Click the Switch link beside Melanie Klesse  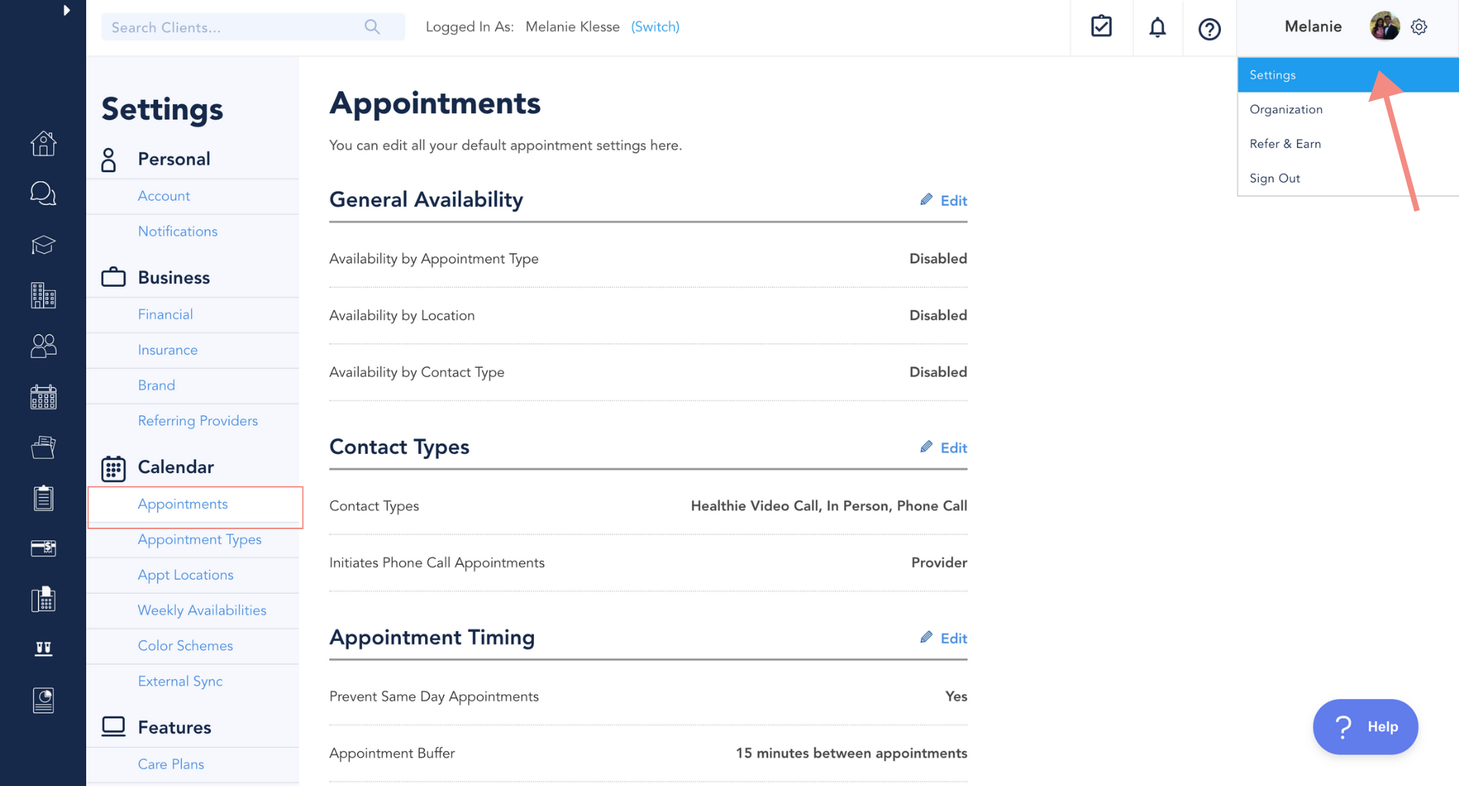[655, 27]
